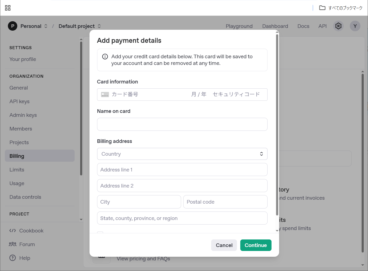Open the Forum people icon link
Viewport: 368px width, 271px height.
(12, 244)
